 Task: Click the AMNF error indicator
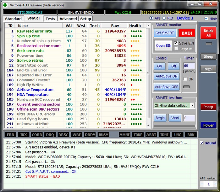(125, 134)
